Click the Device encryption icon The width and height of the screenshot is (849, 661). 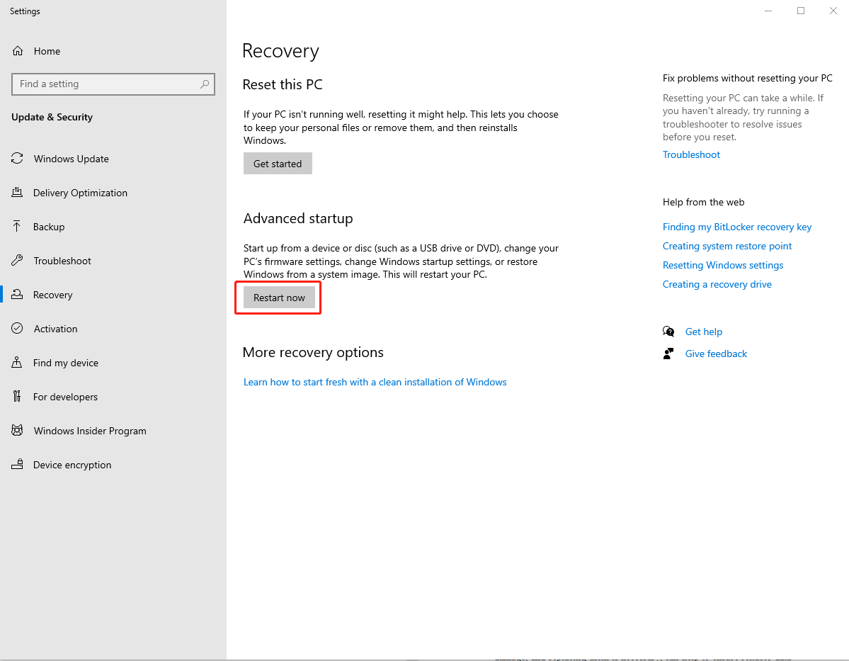coord(18,465)
